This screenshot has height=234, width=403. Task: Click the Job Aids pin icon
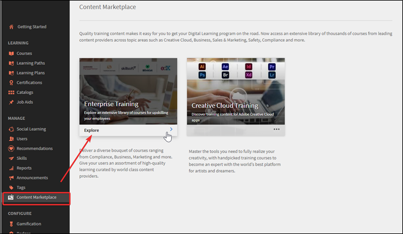click(x=11, y=102)
